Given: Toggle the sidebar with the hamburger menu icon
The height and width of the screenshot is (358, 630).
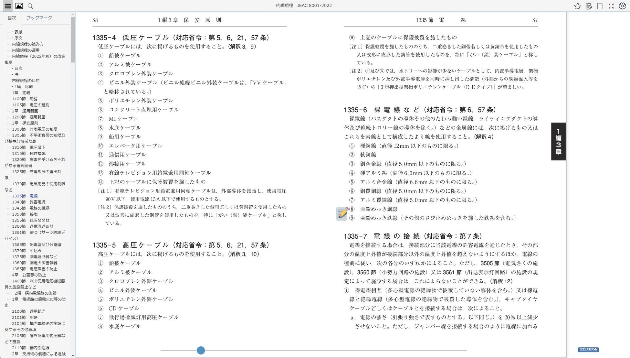Looking at the screenshot, I should click(8, 6).
